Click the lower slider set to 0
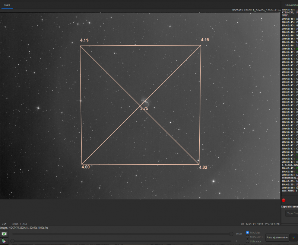Viewport: 298px width, 245px height. [x=122, y=241]
